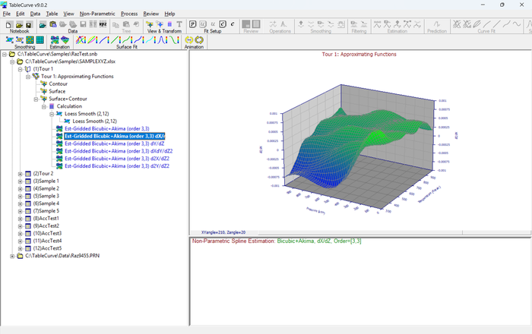Click the Save Notebook floppy icon

point(29,24)
